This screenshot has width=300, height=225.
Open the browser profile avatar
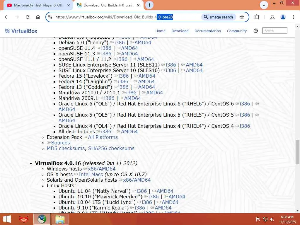(x=283, y=17)
